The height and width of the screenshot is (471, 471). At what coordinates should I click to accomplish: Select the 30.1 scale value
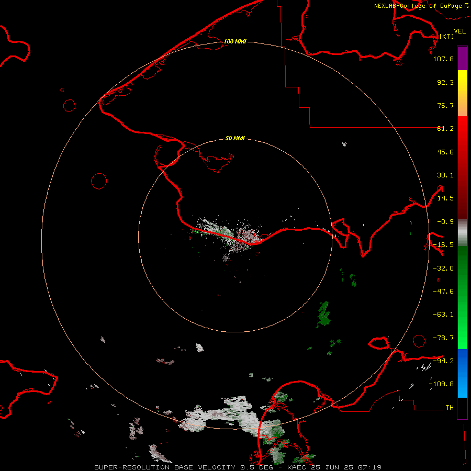point(445,175)
